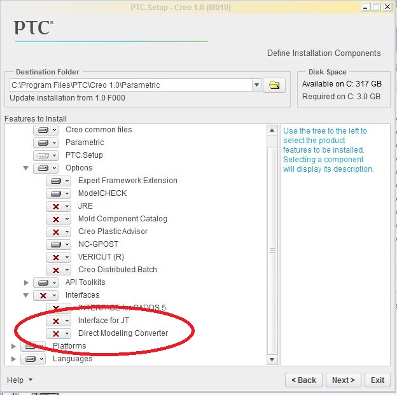
Task: Open destination folder path dropdown
Action: [256, 85]
